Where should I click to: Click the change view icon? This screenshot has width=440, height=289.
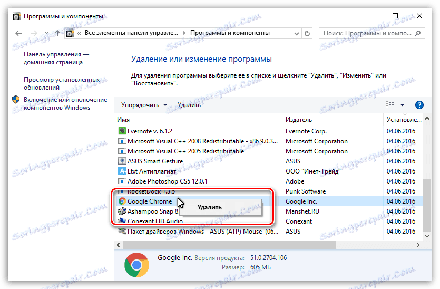[x=390, y=105]
